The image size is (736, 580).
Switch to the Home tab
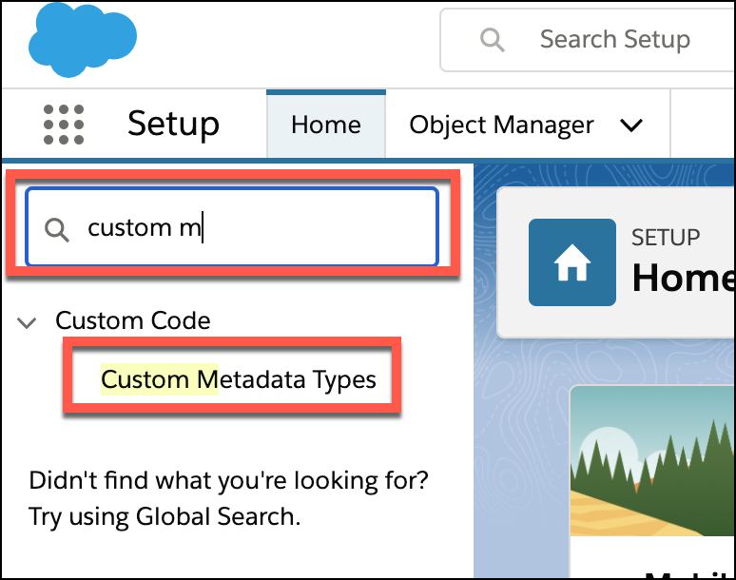coord(326,125)
